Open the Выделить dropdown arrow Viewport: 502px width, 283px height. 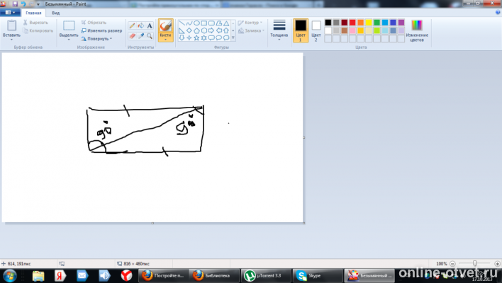(x=69, y=40)
